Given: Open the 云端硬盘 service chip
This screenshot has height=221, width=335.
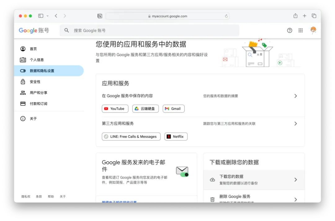Looking at the screenshot, I should (145, 108).
